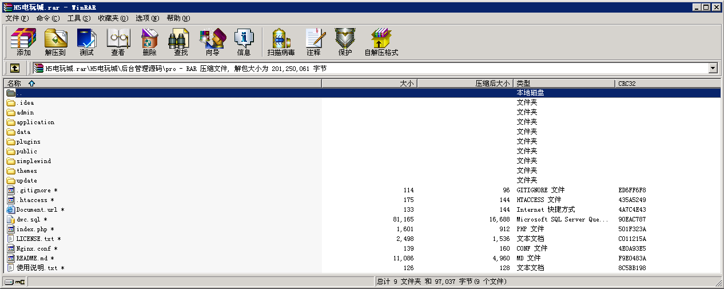Click the Add (添加) toolbar icon
Screen dimensions: 724x289
tap(23, 42)
